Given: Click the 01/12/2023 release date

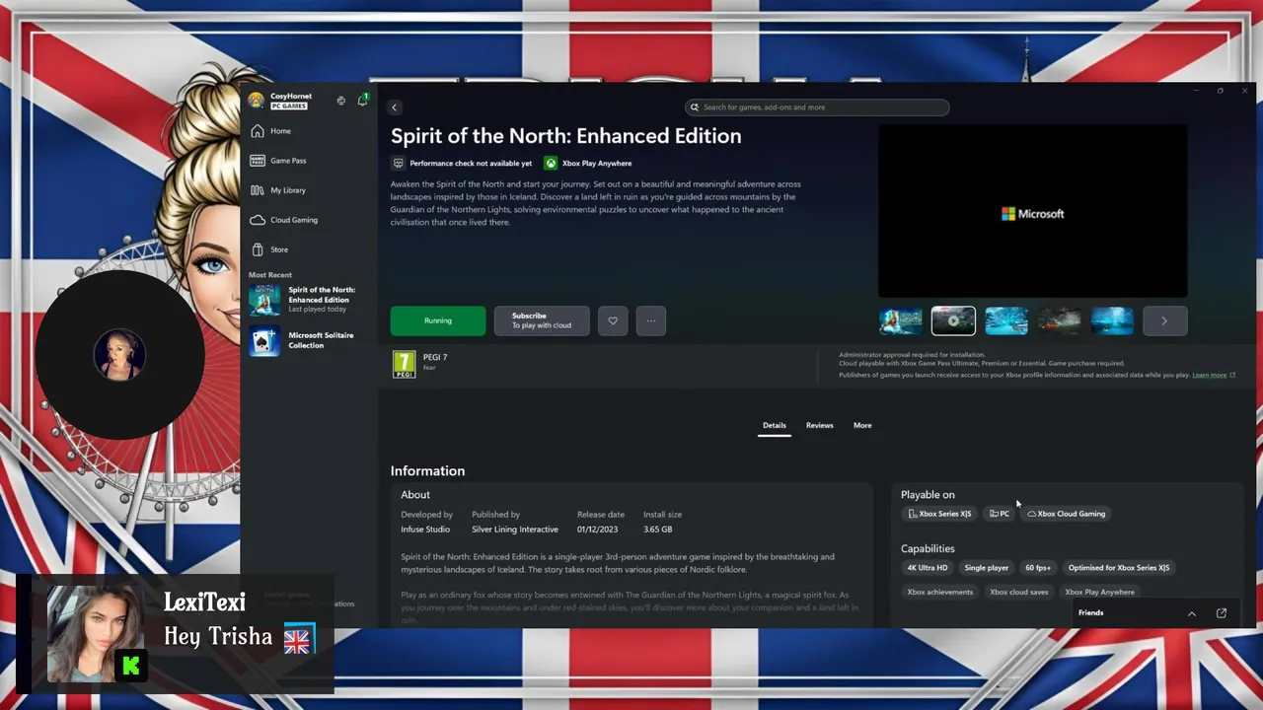Looking at the screenshot, I should pos(596,530).
